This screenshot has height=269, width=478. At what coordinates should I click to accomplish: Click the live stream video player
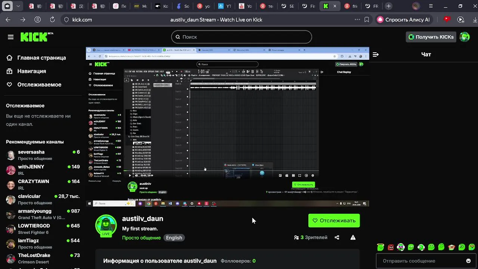227,127
